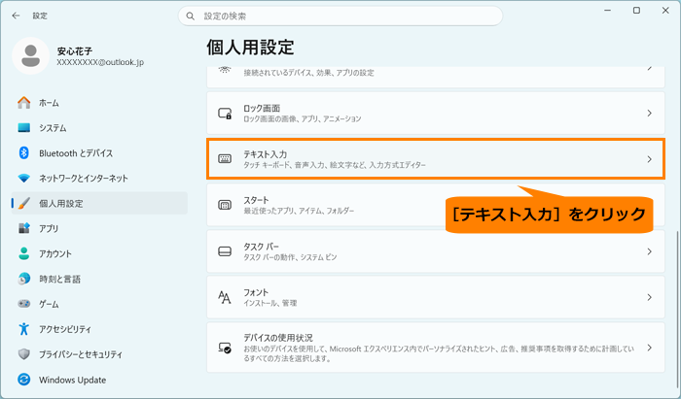
Task: Expand the テキスト入力 chevron
Action: pos(649,159)
